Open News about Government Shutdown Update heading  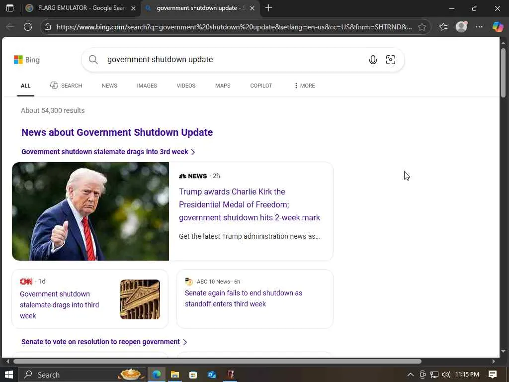117,132
